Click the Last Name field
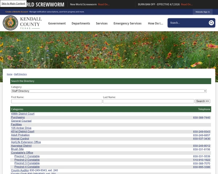 tap(149, 101)
